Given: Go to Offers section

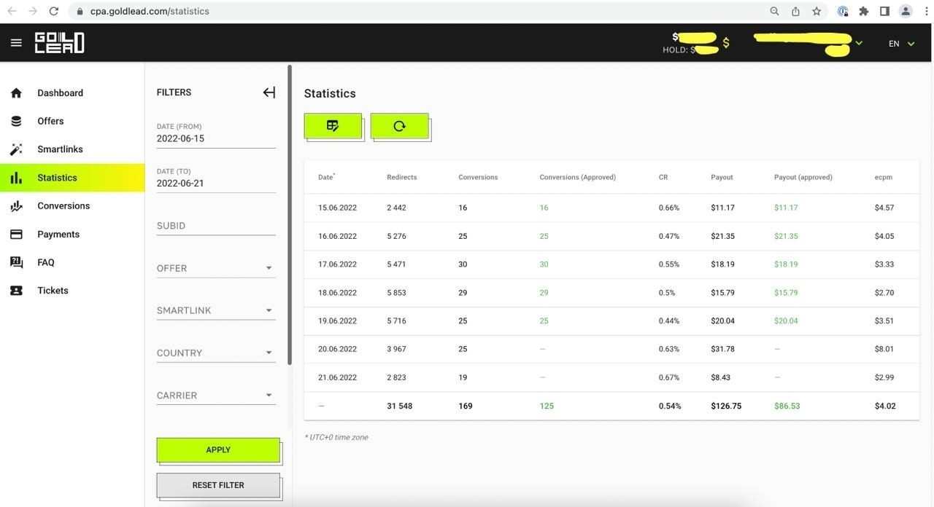Looking at the screenshot, I should point(50,121).
